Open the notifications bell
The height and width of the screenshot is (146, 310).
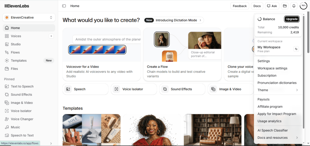[x=294, y=6]
